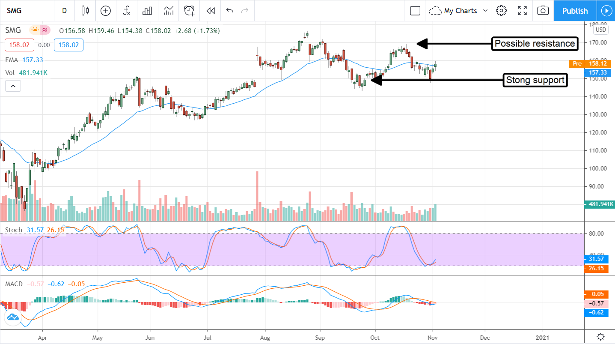
Task: Start bar replay with the rewind icon
Action: tap(210, 11)
